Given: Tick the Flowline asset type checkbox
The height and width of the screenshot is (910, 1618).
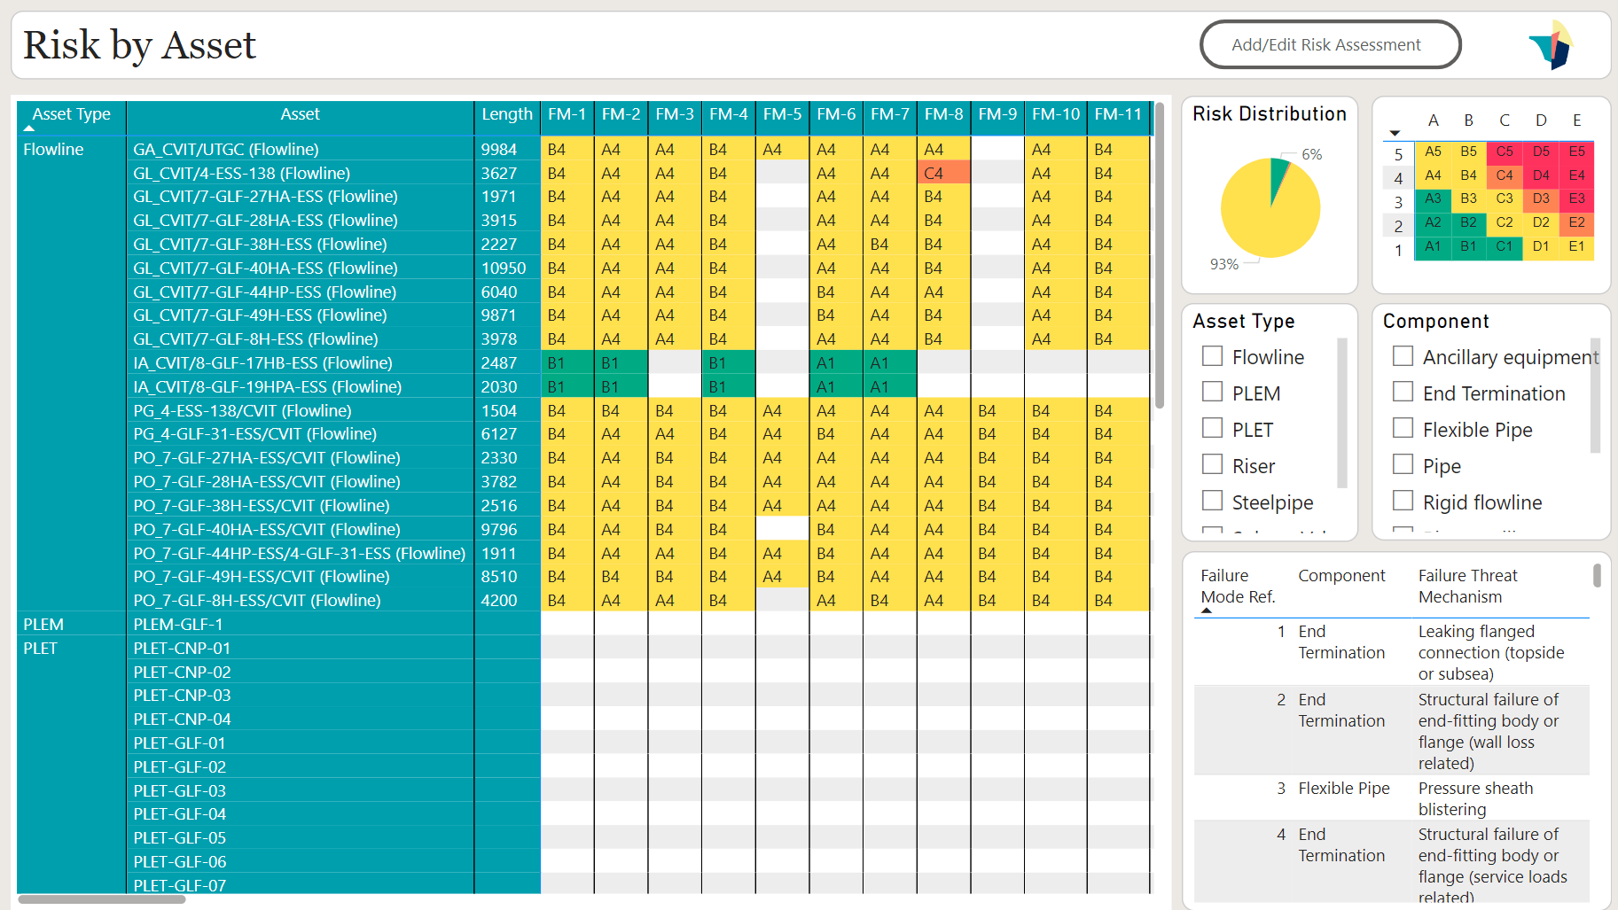Looking at the screenshot, I should 1212,356.
